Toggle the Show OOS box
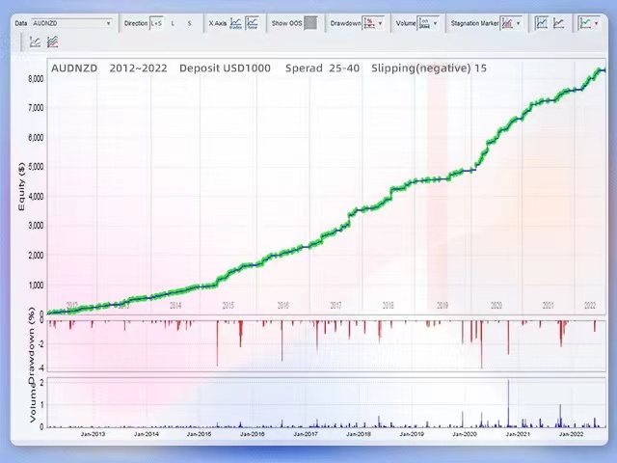 (310, 23)
